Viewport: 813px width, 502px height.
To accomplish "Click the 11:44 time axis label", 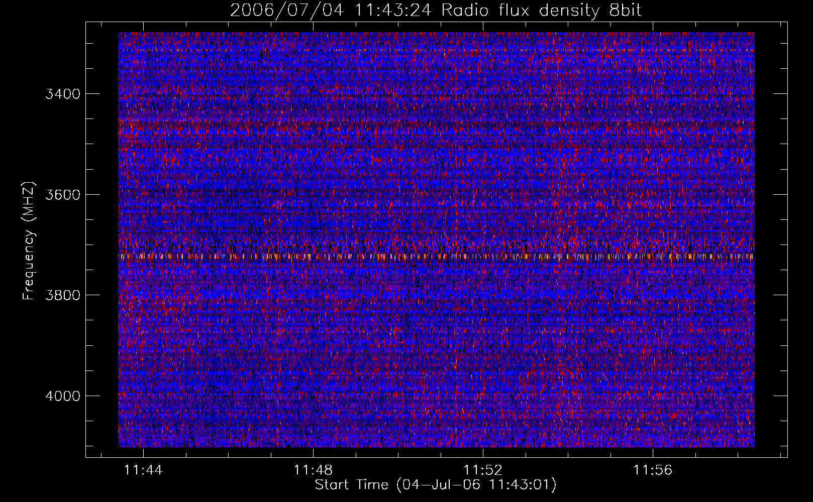I will click(144, 470).
